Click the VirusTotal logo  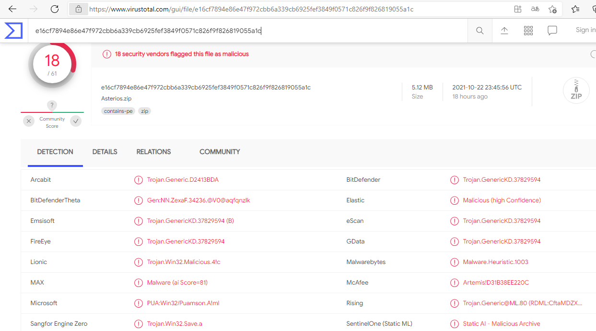13,31
